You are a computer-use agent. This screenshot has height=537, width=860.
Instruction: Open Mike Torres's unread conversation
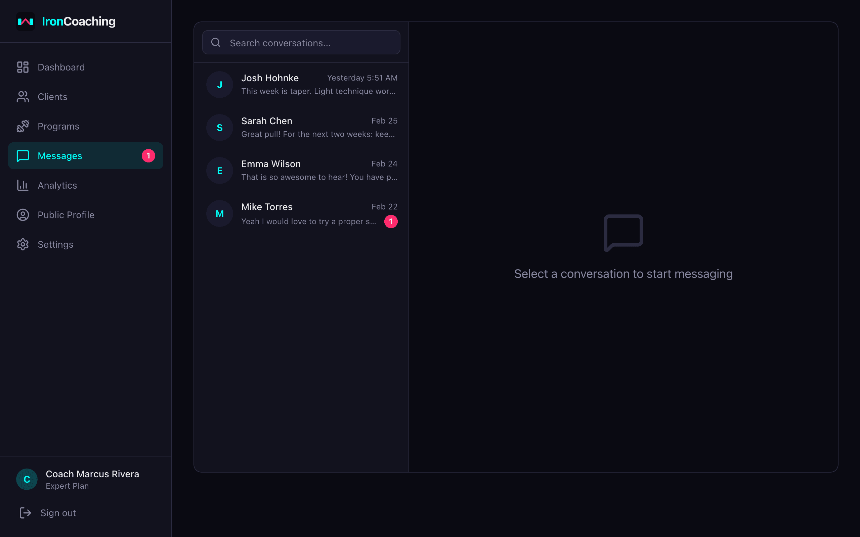tap(301, 213)
